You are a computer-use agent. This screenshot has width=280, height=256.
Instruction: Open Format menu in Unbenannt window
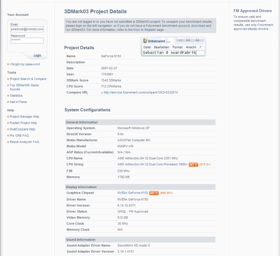(x=177, y=47)
